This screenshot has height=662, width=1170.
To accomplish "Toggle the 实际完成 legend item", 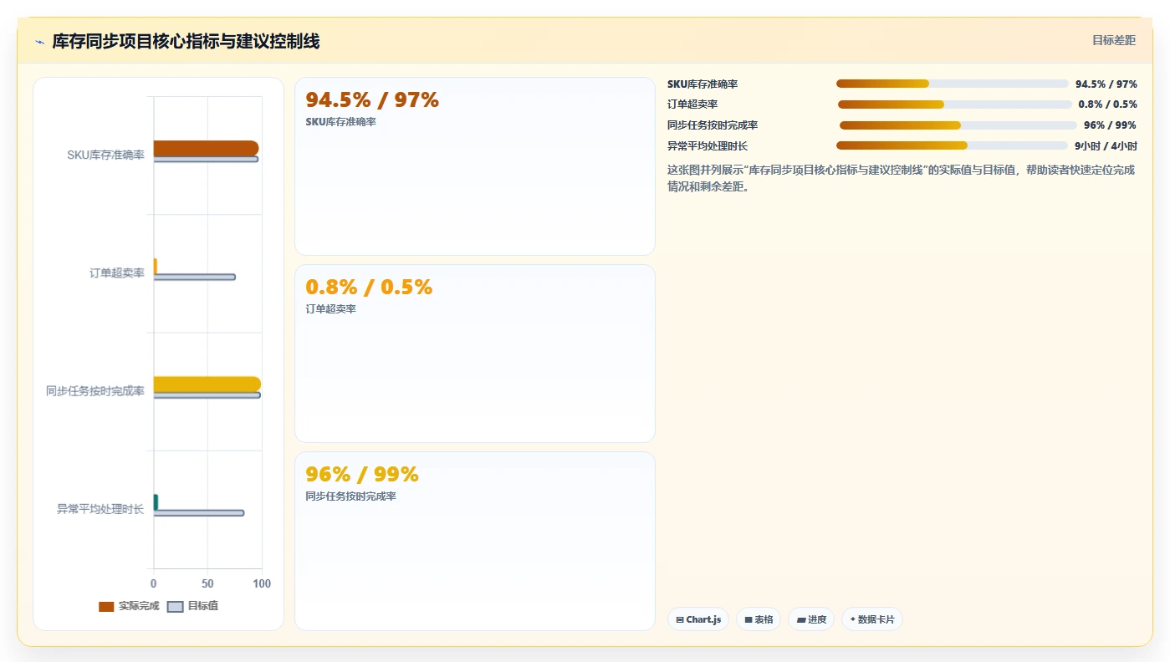I will click(x=129, y=606).
